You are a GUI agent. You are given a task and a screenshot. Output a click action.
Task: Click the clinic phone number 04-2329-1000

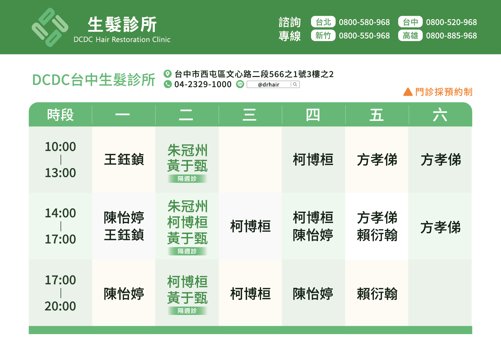click(x=203, y=84)
